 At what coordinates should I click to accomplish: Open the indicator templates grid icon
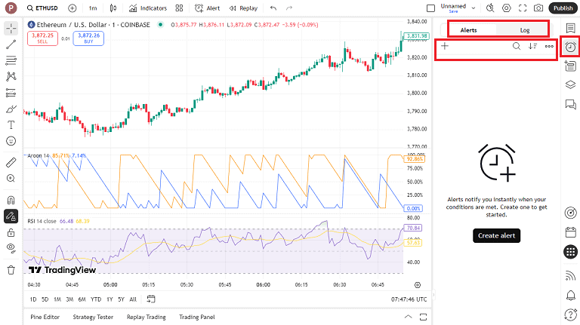180,8
